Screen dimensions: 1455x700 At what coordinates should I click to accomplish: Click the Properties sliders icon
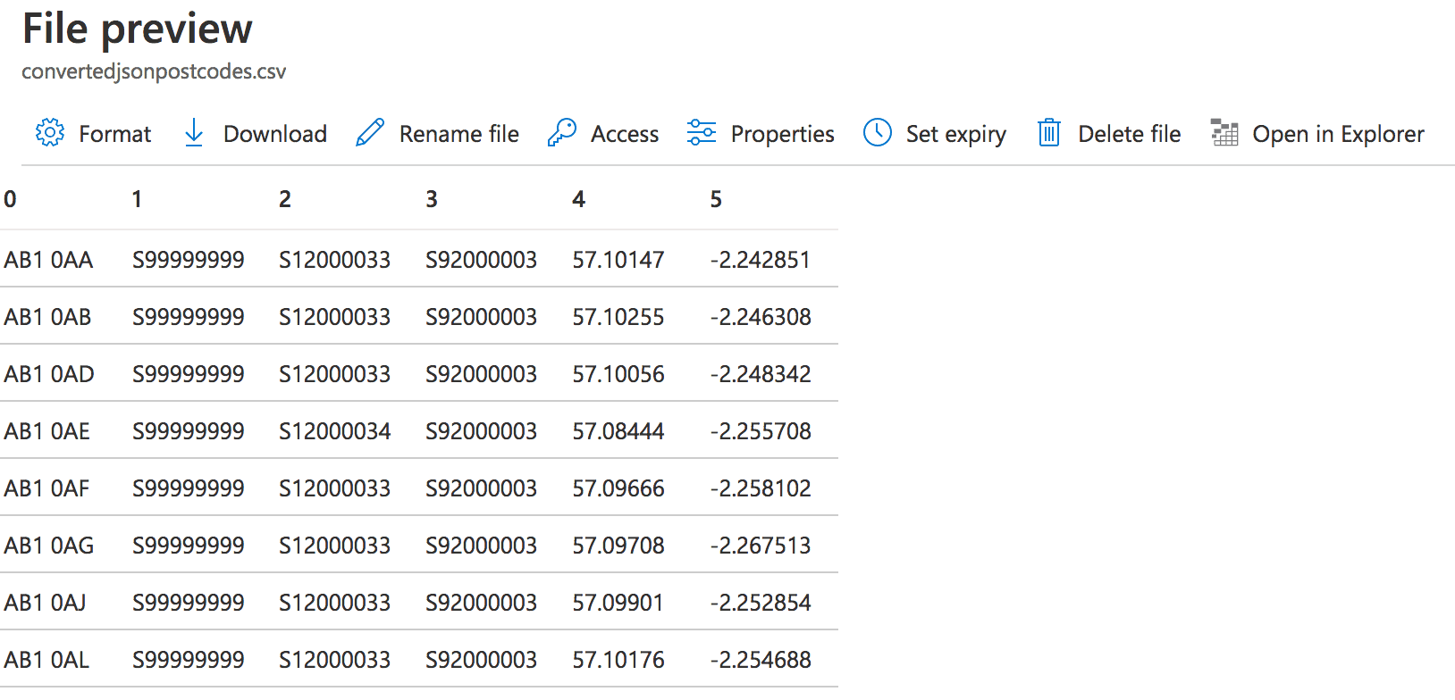tap(702, 133)
